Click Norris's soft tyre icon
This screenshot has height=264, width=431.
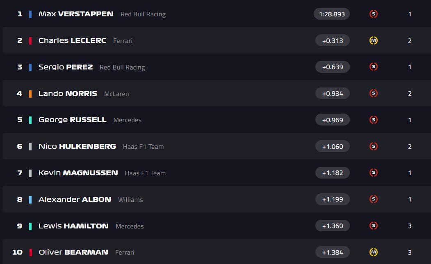[373, 93]
